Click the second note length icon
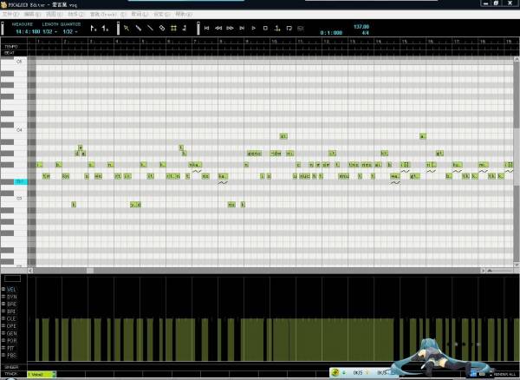Viewport: 520px width, 380px height. (105, 29)
